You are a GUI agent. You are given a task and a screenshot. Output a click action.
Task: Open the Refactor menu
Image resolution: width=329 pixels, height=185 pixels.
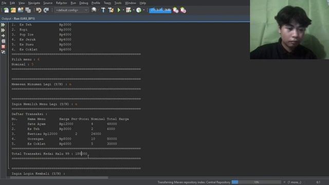pyautogui.click(x=62, y=3)
